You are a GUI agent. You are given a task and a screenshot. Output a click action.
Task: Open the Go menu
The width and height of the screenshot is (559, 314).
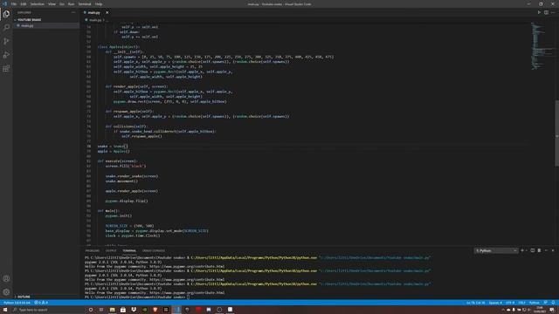[62, 3]
